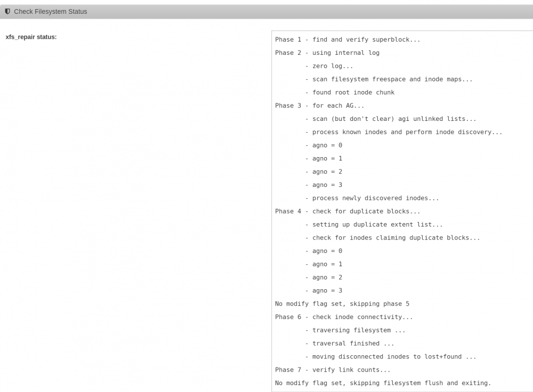Click line 'Phase 1 - find and verify superblock...'
This screenshot has width=533, height=392.
click(348, 40)
